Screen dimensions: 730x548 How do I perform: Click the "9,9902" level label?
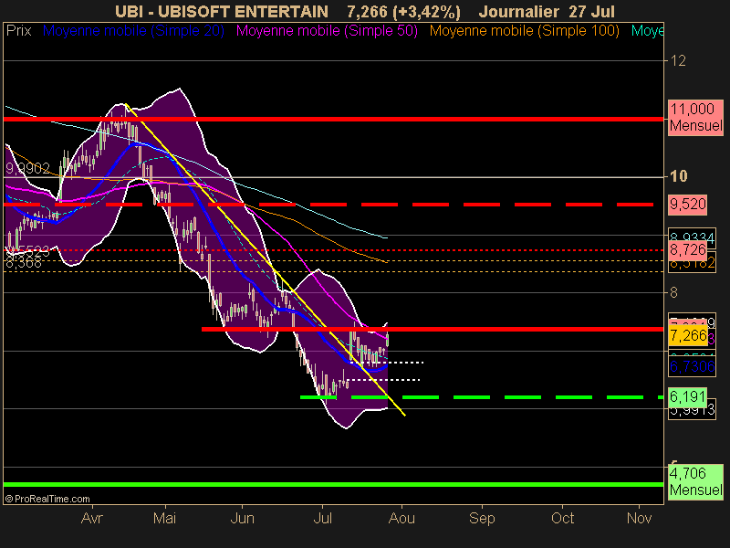pyautogui.click(x=27, y=169)
